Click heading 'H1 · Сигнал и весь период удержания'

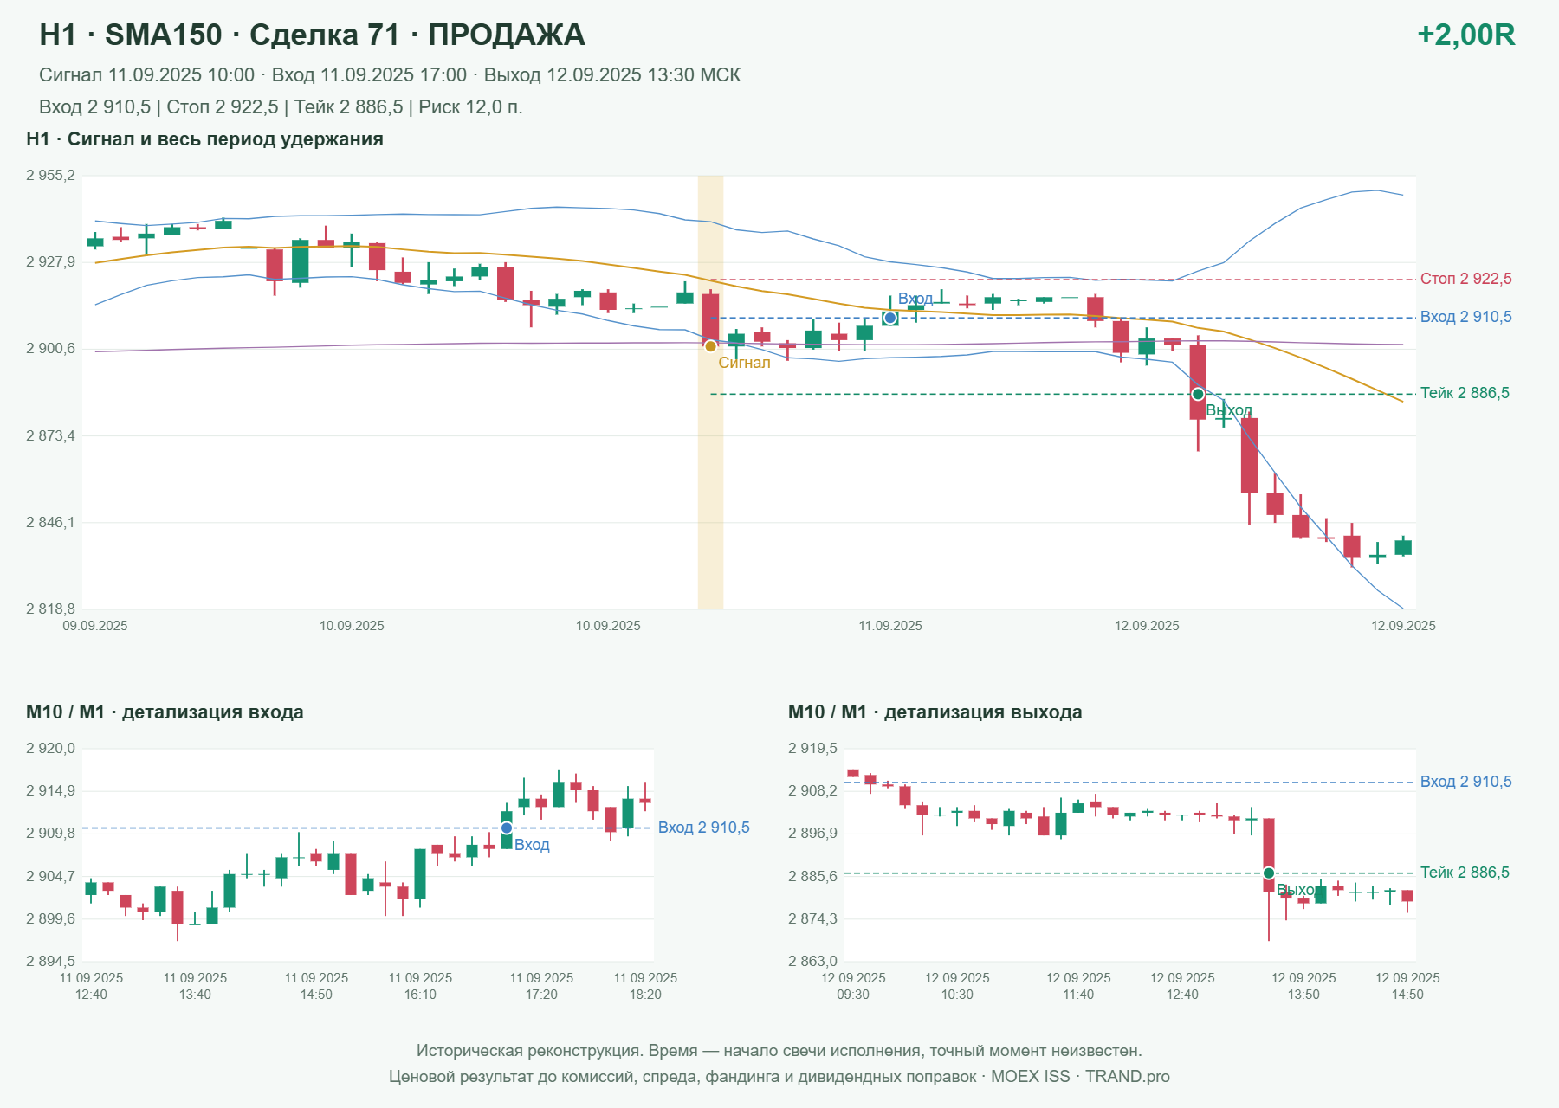point(204,139)
